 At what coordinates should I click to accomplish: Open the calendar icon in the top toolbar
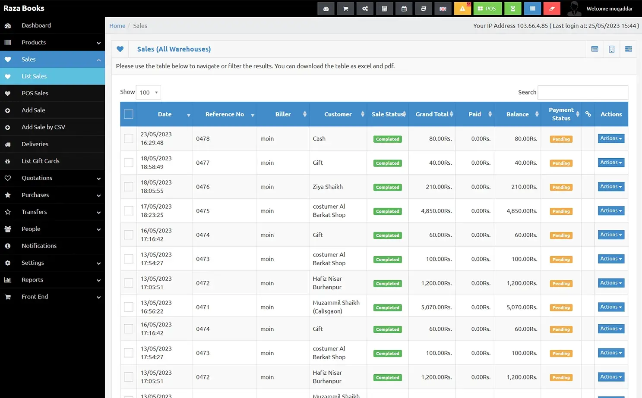(x=404, y=8)
